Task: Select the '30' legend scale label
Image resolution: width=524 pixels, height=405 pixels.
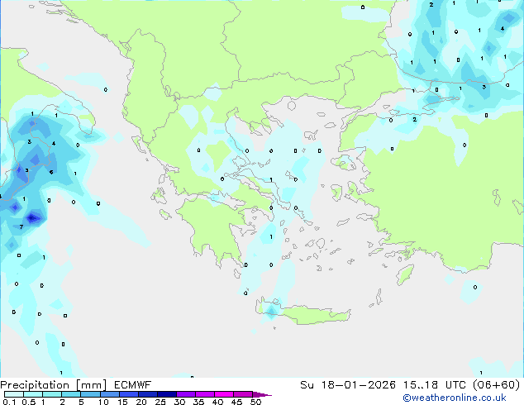Action: click(x=179, y=402)
